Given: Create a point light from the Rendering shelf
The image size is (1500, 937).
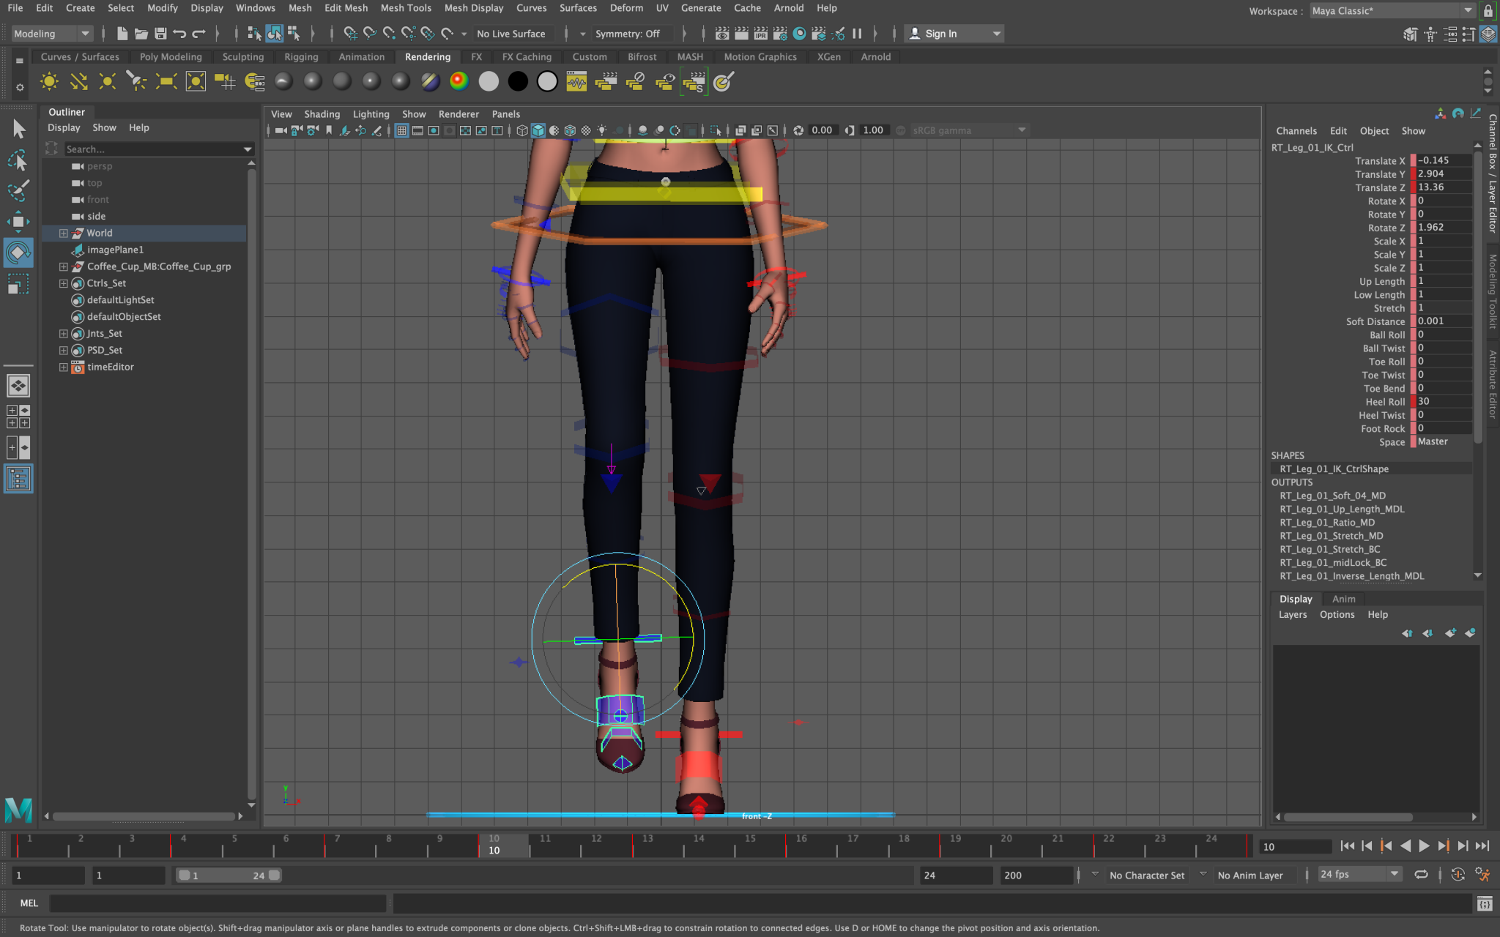Looking at the screenshot, I should tap(108, 82).
